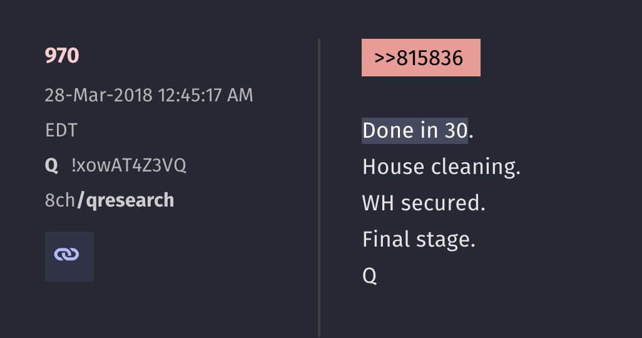
Task: Click the 12:45:17 AM time
Action: 205,95
